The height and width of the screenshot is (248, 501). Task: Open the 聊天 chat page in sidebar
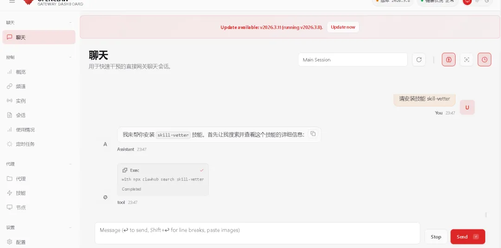(x=39, y=38)
